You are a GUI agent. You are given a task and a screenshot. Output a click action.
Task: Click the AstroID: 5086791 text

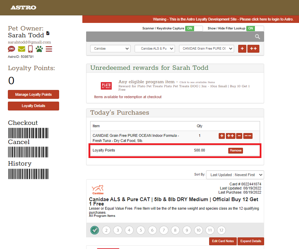click(21, 57)
